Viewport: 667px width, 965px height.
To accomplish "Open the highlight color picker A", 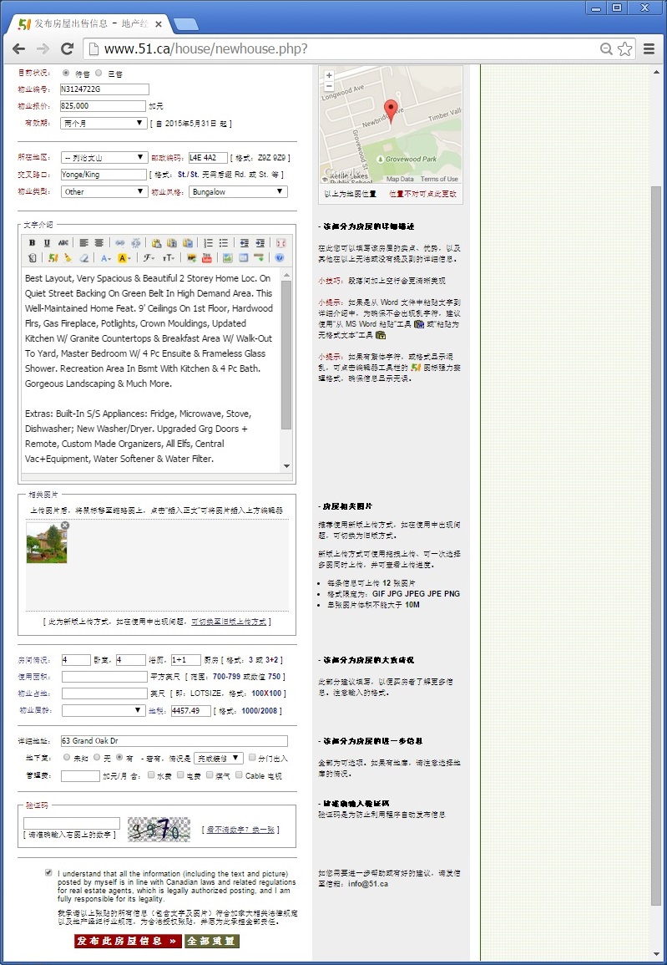I will click(124, 258).
